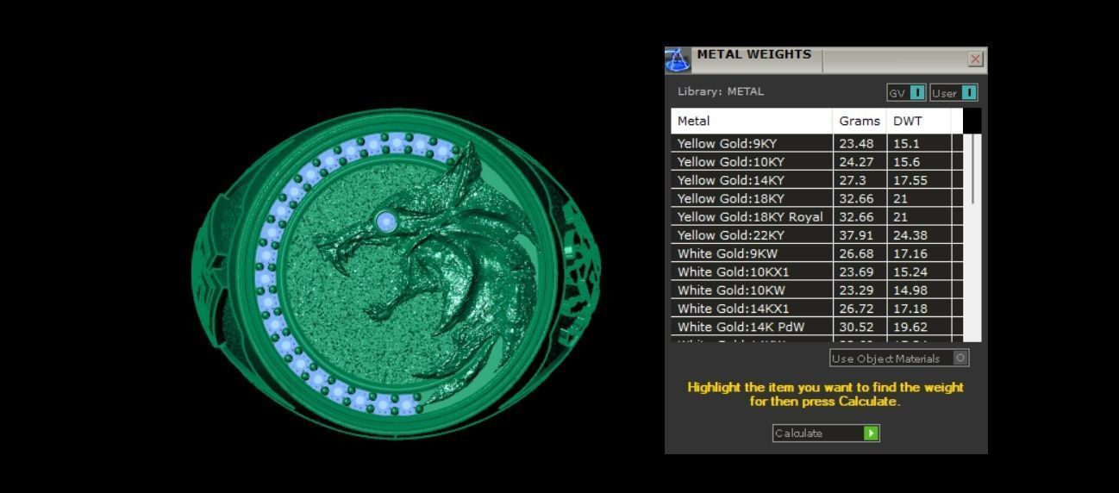Select the Yellow Gold:18KY Royal row
The height and width of the screenshot is (493, 1119).
817,216
